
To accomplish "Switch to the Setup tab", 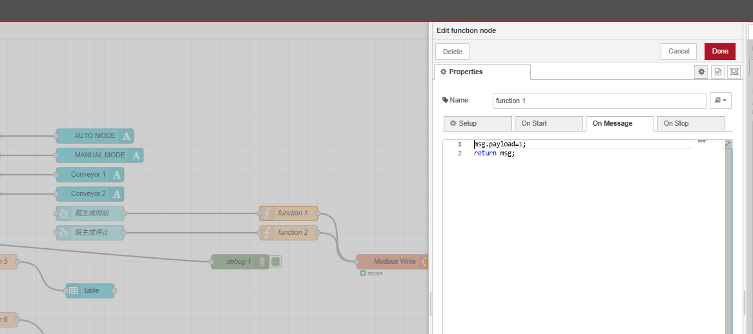I will pos(477,123).
